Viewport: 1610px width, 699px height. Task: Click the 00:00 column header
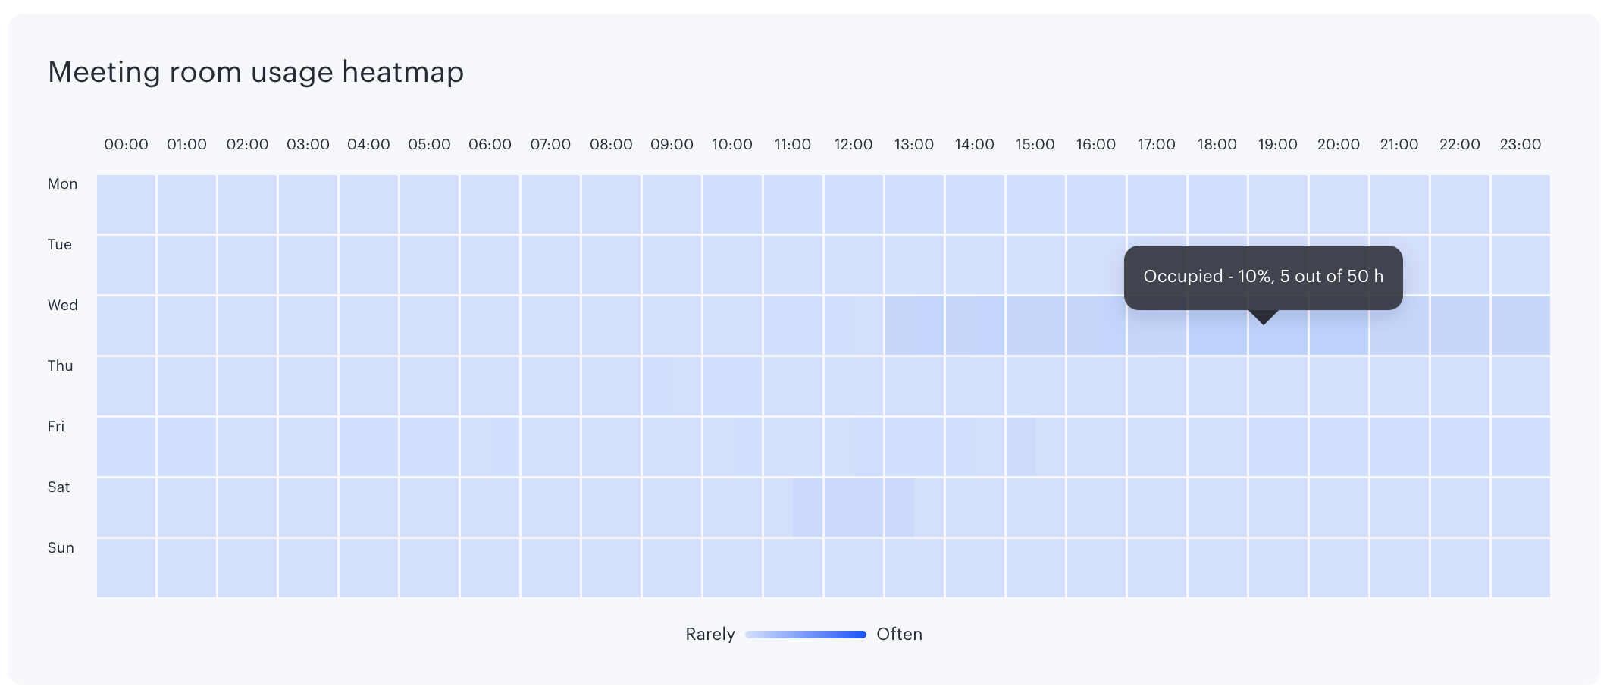pos(126,144)
